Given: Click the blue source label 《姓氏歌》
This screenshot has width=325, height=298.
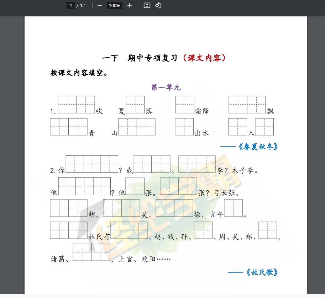Looking at the screenshot, I should click(x=262, y=272).
